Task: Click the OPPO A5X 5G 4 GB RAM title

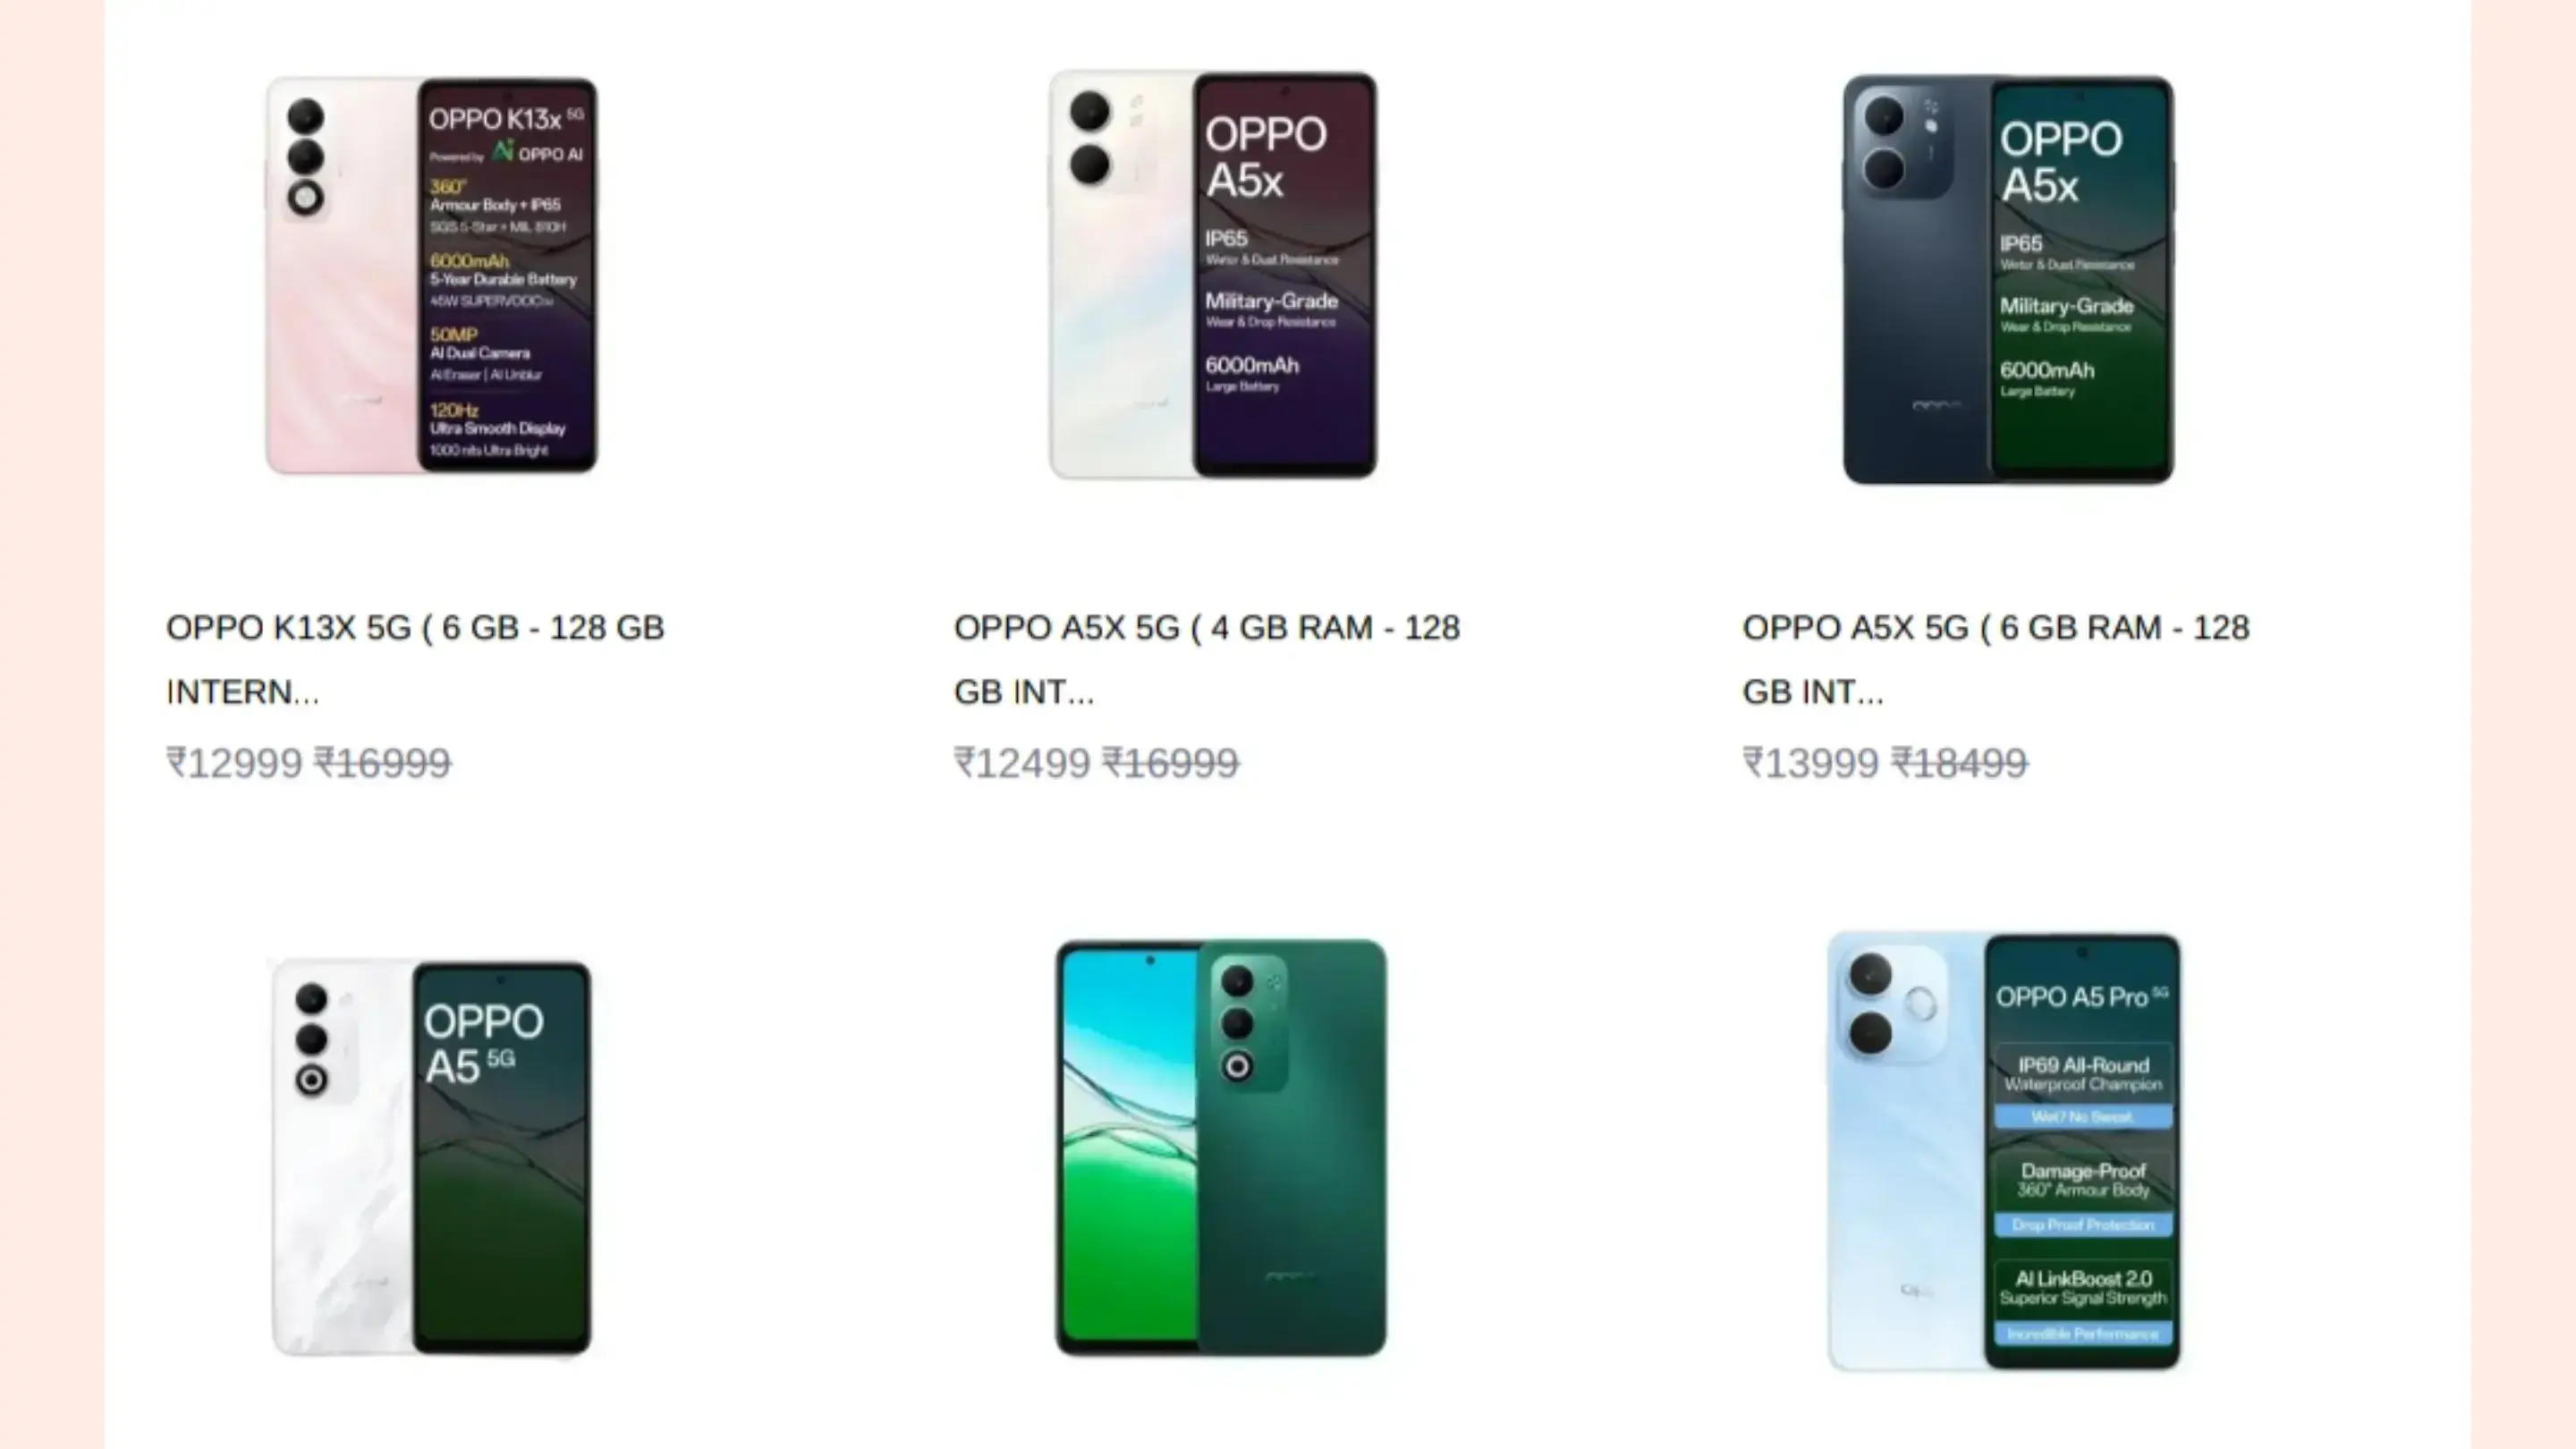Action: pyautogui.click(x=1207, y=659)
